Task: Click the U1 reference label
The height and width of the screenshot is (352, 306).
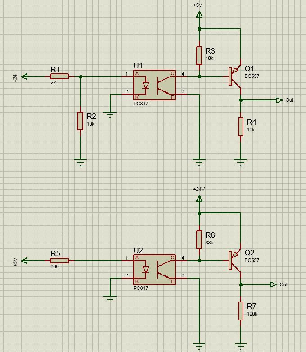Action: click(138, 66)
